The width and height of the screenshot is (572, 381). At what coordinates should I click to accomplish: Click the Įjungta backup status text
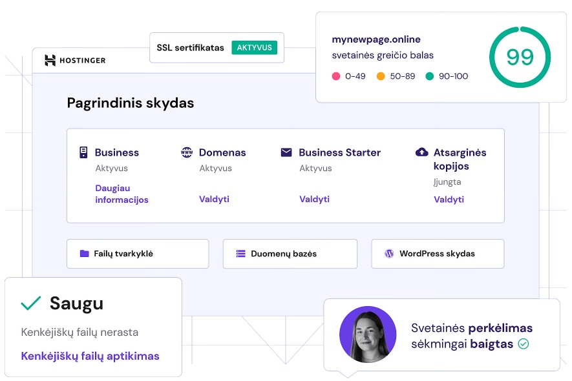[x=447, y=181]
